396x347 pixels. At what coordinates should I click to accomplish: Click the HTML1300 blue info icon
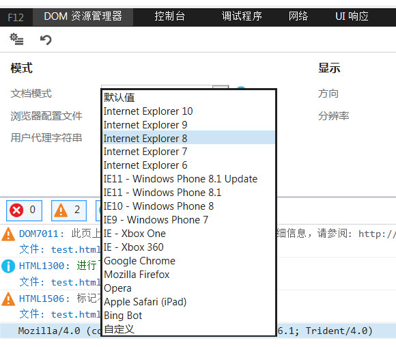8,266
